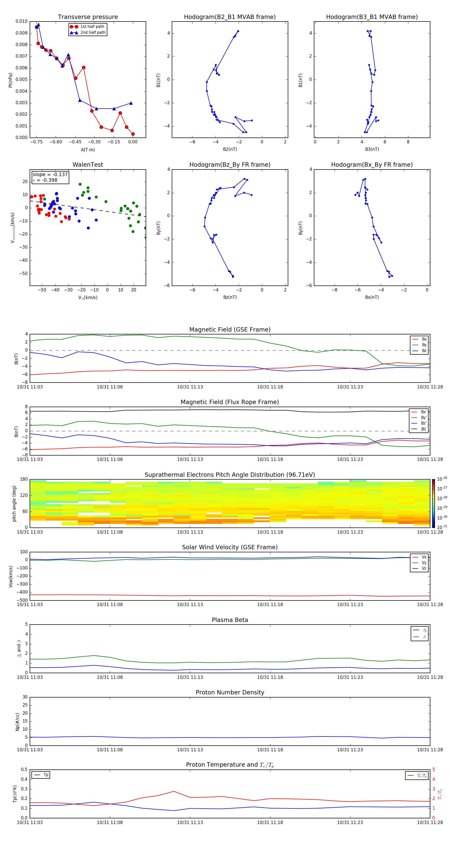Image resolution: width=460 pixels, height=845 pixels.
Task: Click the 'Proton Number Density' title
Action: [230, 692]
